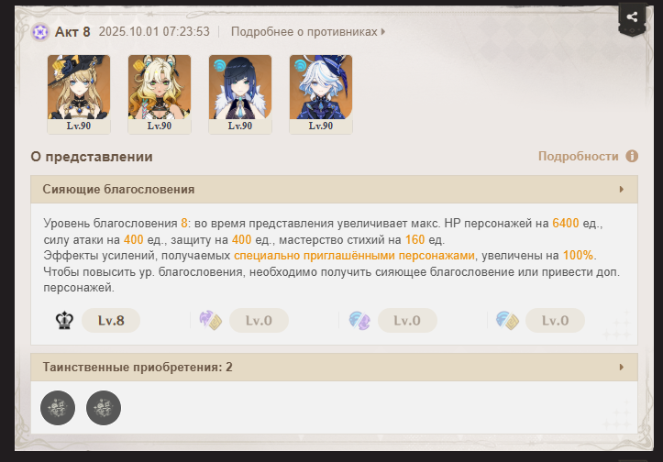Click the first Lv.0 badge after the crown
The height and width of the screenshot is (462, 663).
tap(259, 321)
